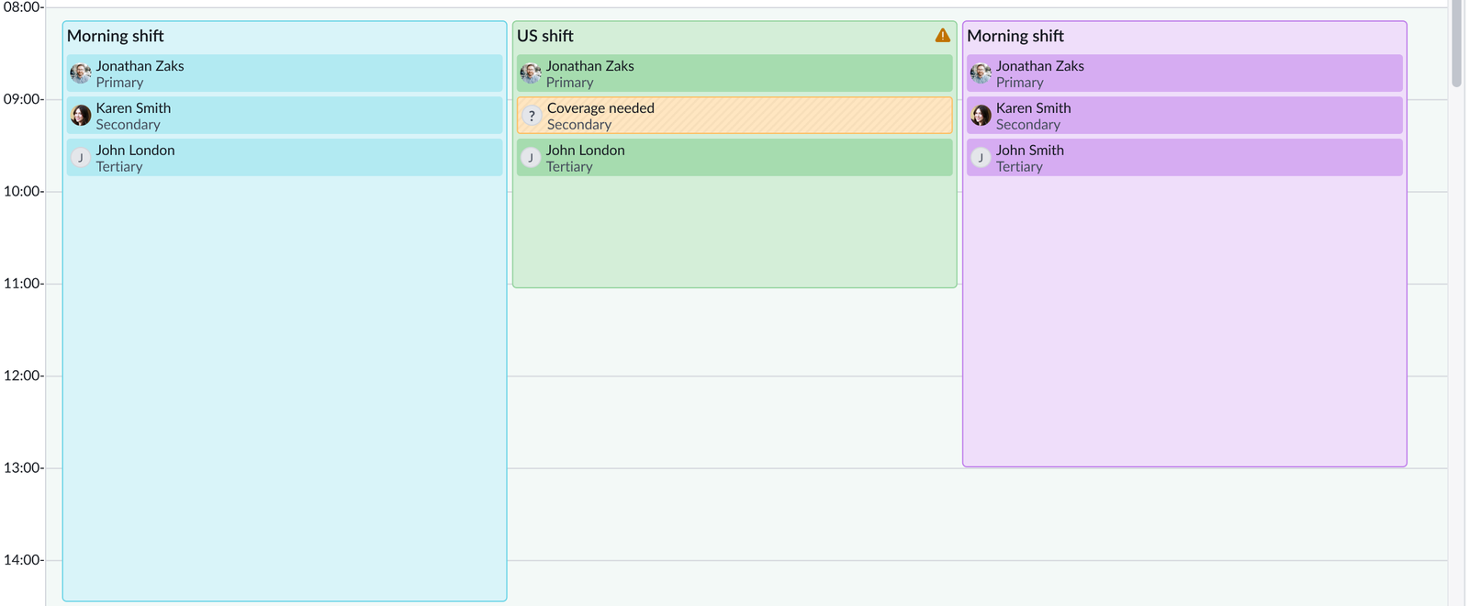Screen dimensions: 1469x606
Task: Open the purple Morning shift title
Action: (x=1015, y=36)
